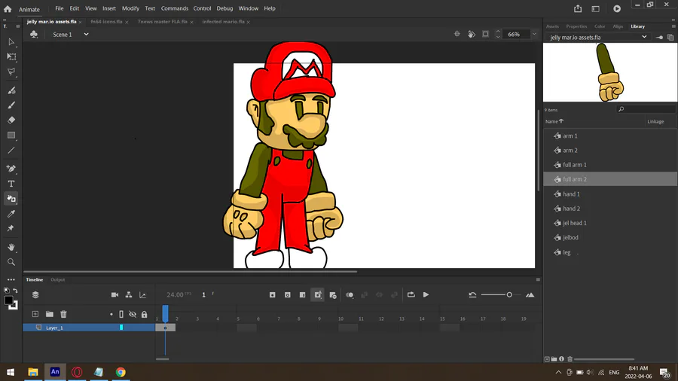
Task: Open the more tools ellipsis
Action: click(x=11, y=279)
